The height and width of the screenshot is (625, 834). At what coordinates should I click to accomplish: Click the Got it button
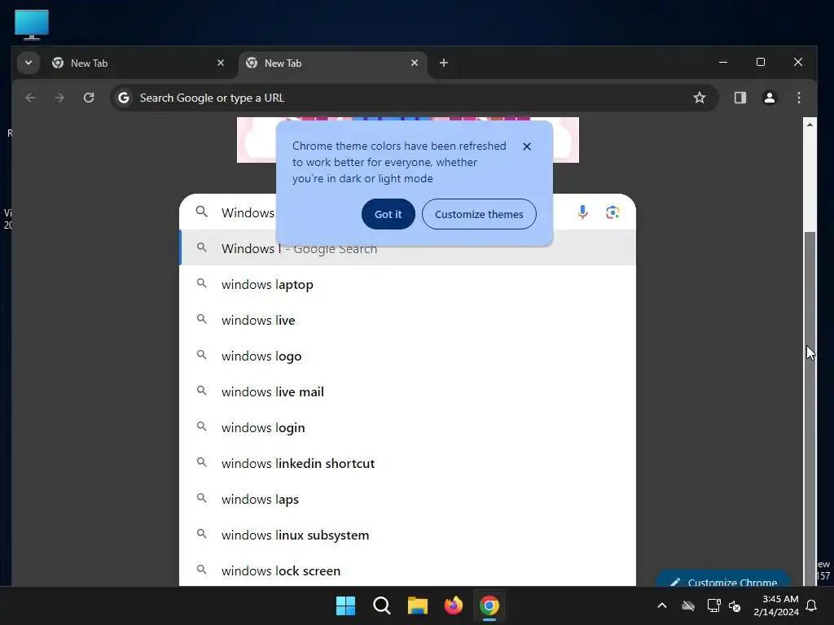pos(388,214)
